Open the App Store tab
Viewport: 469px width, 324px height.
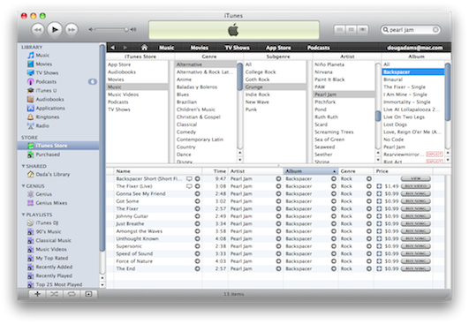tap(278, 48)
